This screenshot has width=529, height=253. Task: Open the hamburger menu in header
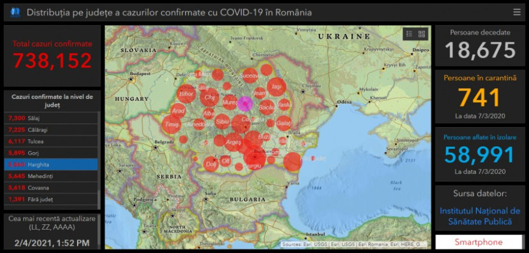[x=517, y=12]
